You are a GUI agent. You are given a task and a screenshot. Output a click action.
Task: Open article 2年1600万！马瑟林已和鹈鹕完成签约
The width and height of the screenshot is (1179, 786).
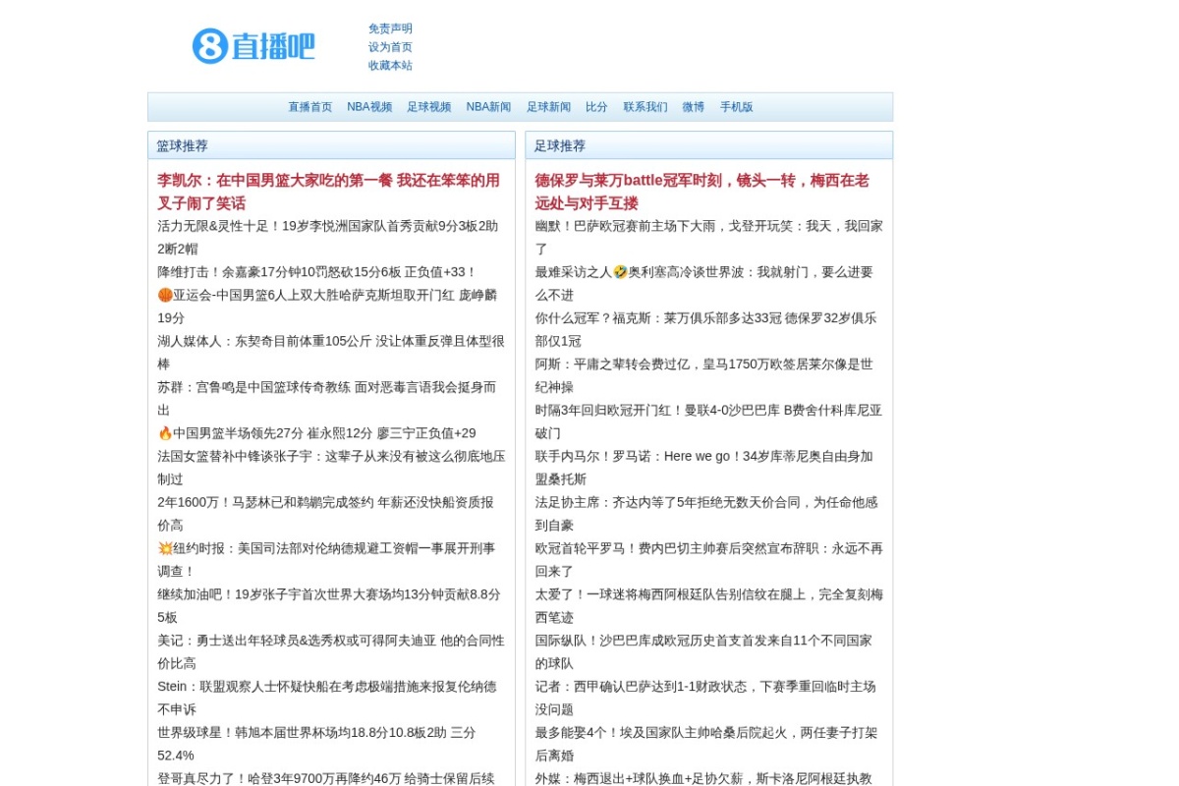click(326, 514)
